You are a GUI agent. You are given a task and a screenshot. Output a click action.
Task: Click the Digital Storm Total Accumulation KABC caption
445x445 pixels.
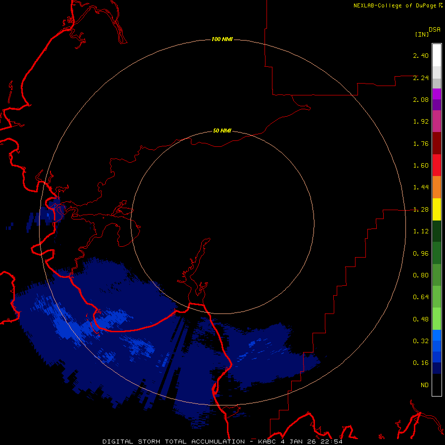(x=222, y=442)
